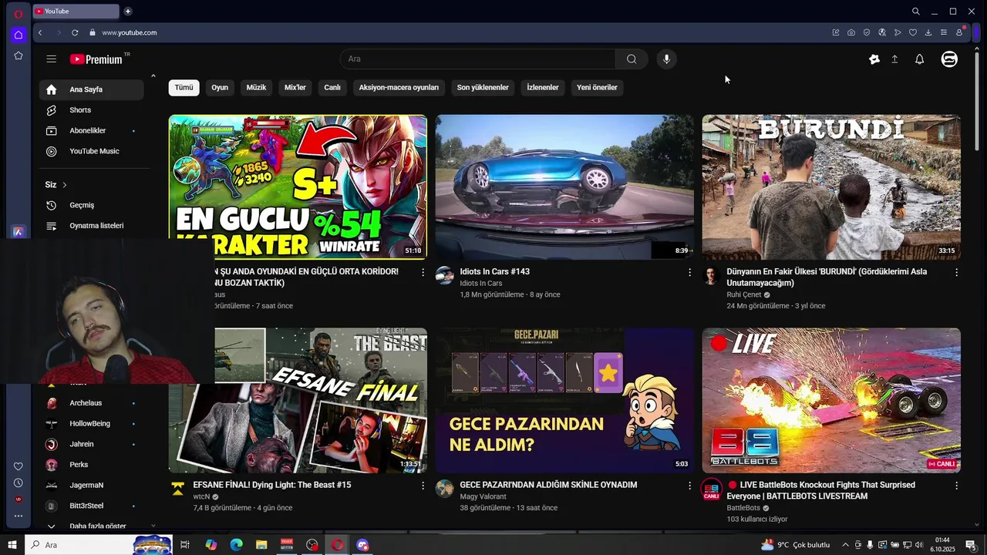The height and width of the screenshot is (555, 987).
Task: Select Aksiyon-macera oyunları chip
Action: click(399, 88)
